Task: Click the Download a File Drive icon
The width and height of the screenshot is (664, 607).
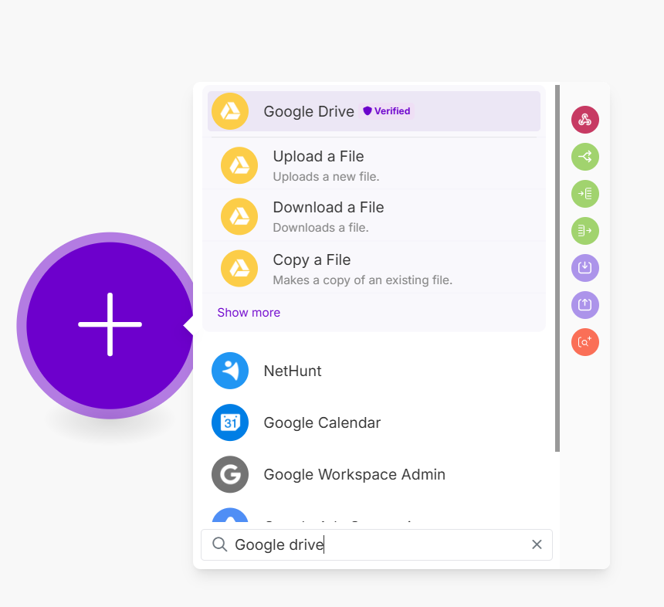Action: 239,216
